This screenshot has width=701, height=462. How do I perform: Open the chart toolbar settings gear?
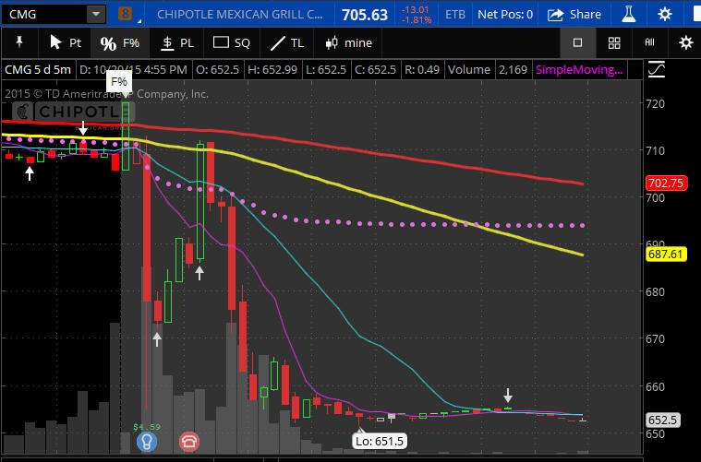686,42
